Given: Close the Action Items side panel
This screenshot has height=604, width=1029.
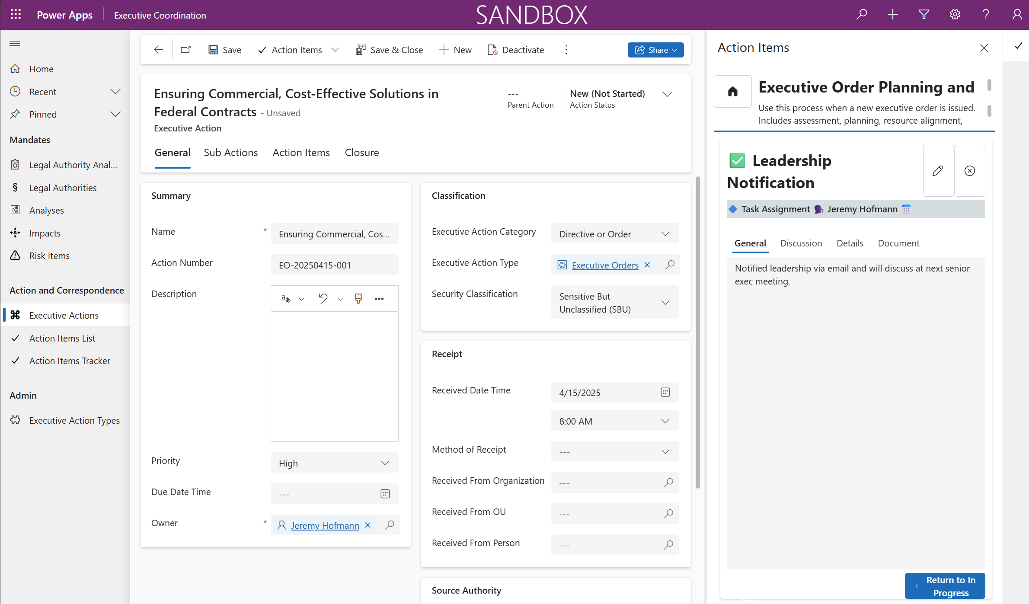Looking at the screenshot, I should [984, 48].
